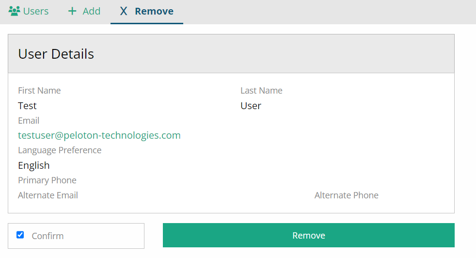This screenshot has width=476, height=258.
Task: Click the Last Name field label
Action: coord(261,91)
